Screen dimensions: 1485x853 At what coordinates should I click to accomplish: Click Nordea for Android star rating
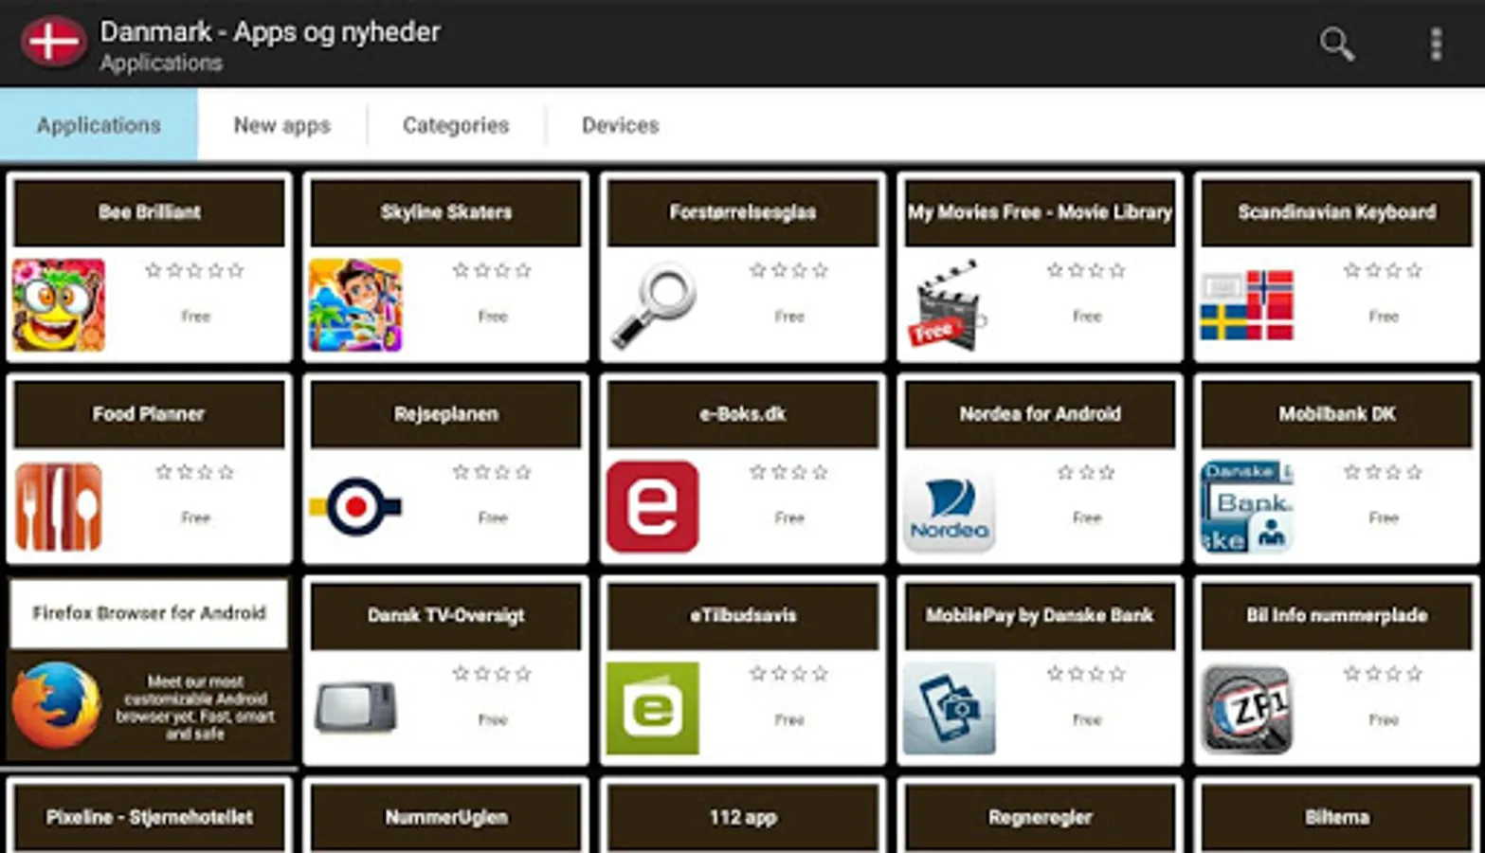pyautogui.click(x=1085, y=472)
